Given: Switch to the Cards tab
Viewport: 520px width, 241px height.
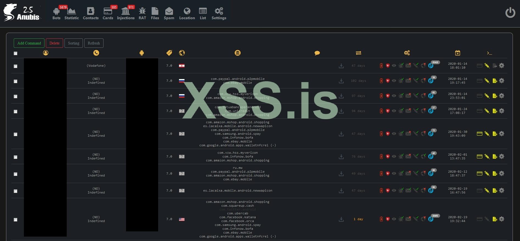Looking at the screenshot, I should 108,13.
